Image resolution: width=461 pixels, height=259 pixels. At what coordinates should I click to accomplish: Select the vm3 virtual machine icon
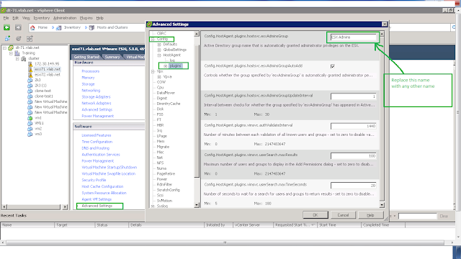pyautogui.click(x=30, y=135)
